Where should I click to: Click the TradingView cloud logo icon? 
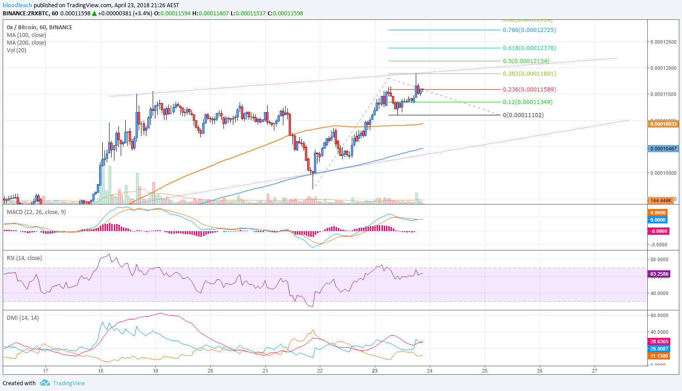(45, 383)
